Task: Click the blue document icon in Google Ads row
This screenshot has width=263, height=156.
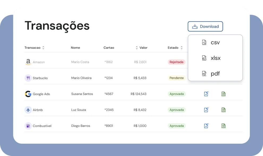Action: click(x=206, y=94)
